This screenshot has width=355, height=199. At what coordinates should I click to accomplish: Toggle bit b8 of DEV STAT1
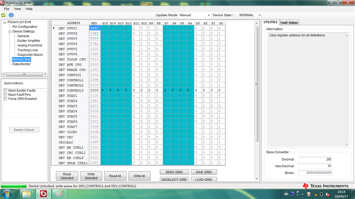click(159, 95)
